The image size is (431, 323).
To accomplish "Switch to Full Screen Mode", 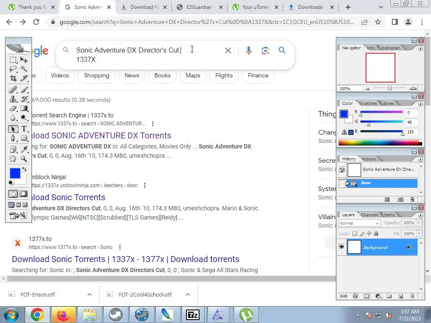I will click(25, 205).
